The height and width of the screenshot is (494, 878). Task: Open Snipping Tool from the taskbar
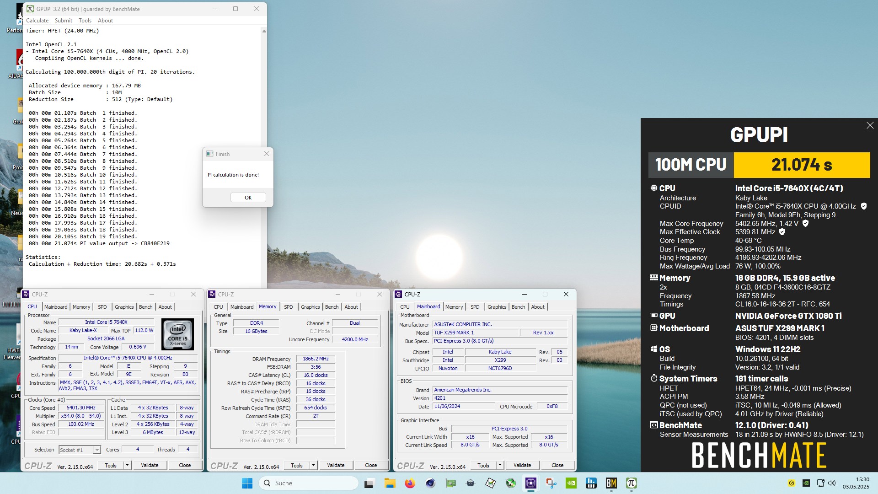pos(551,483)
